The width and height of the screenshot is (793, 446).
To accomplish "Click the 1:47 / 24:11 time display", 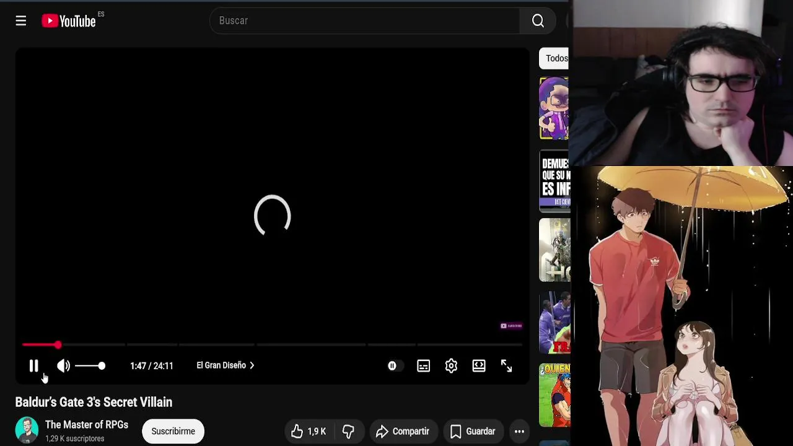I will click(151, 365).
